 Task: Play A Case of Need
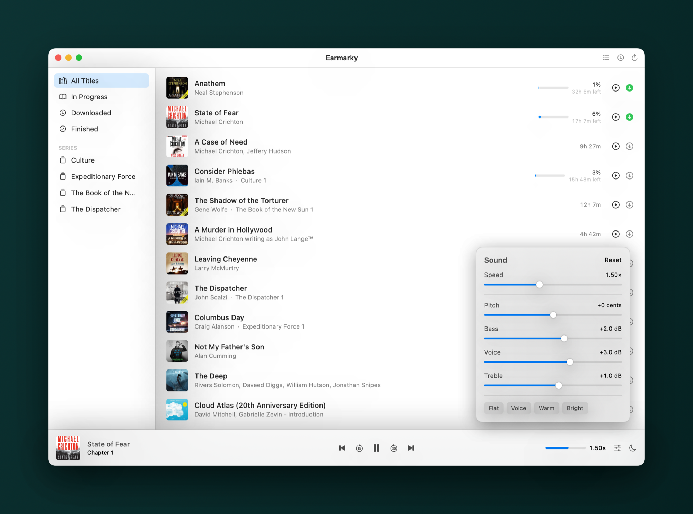pyautogui.click(x=616, y=146)
